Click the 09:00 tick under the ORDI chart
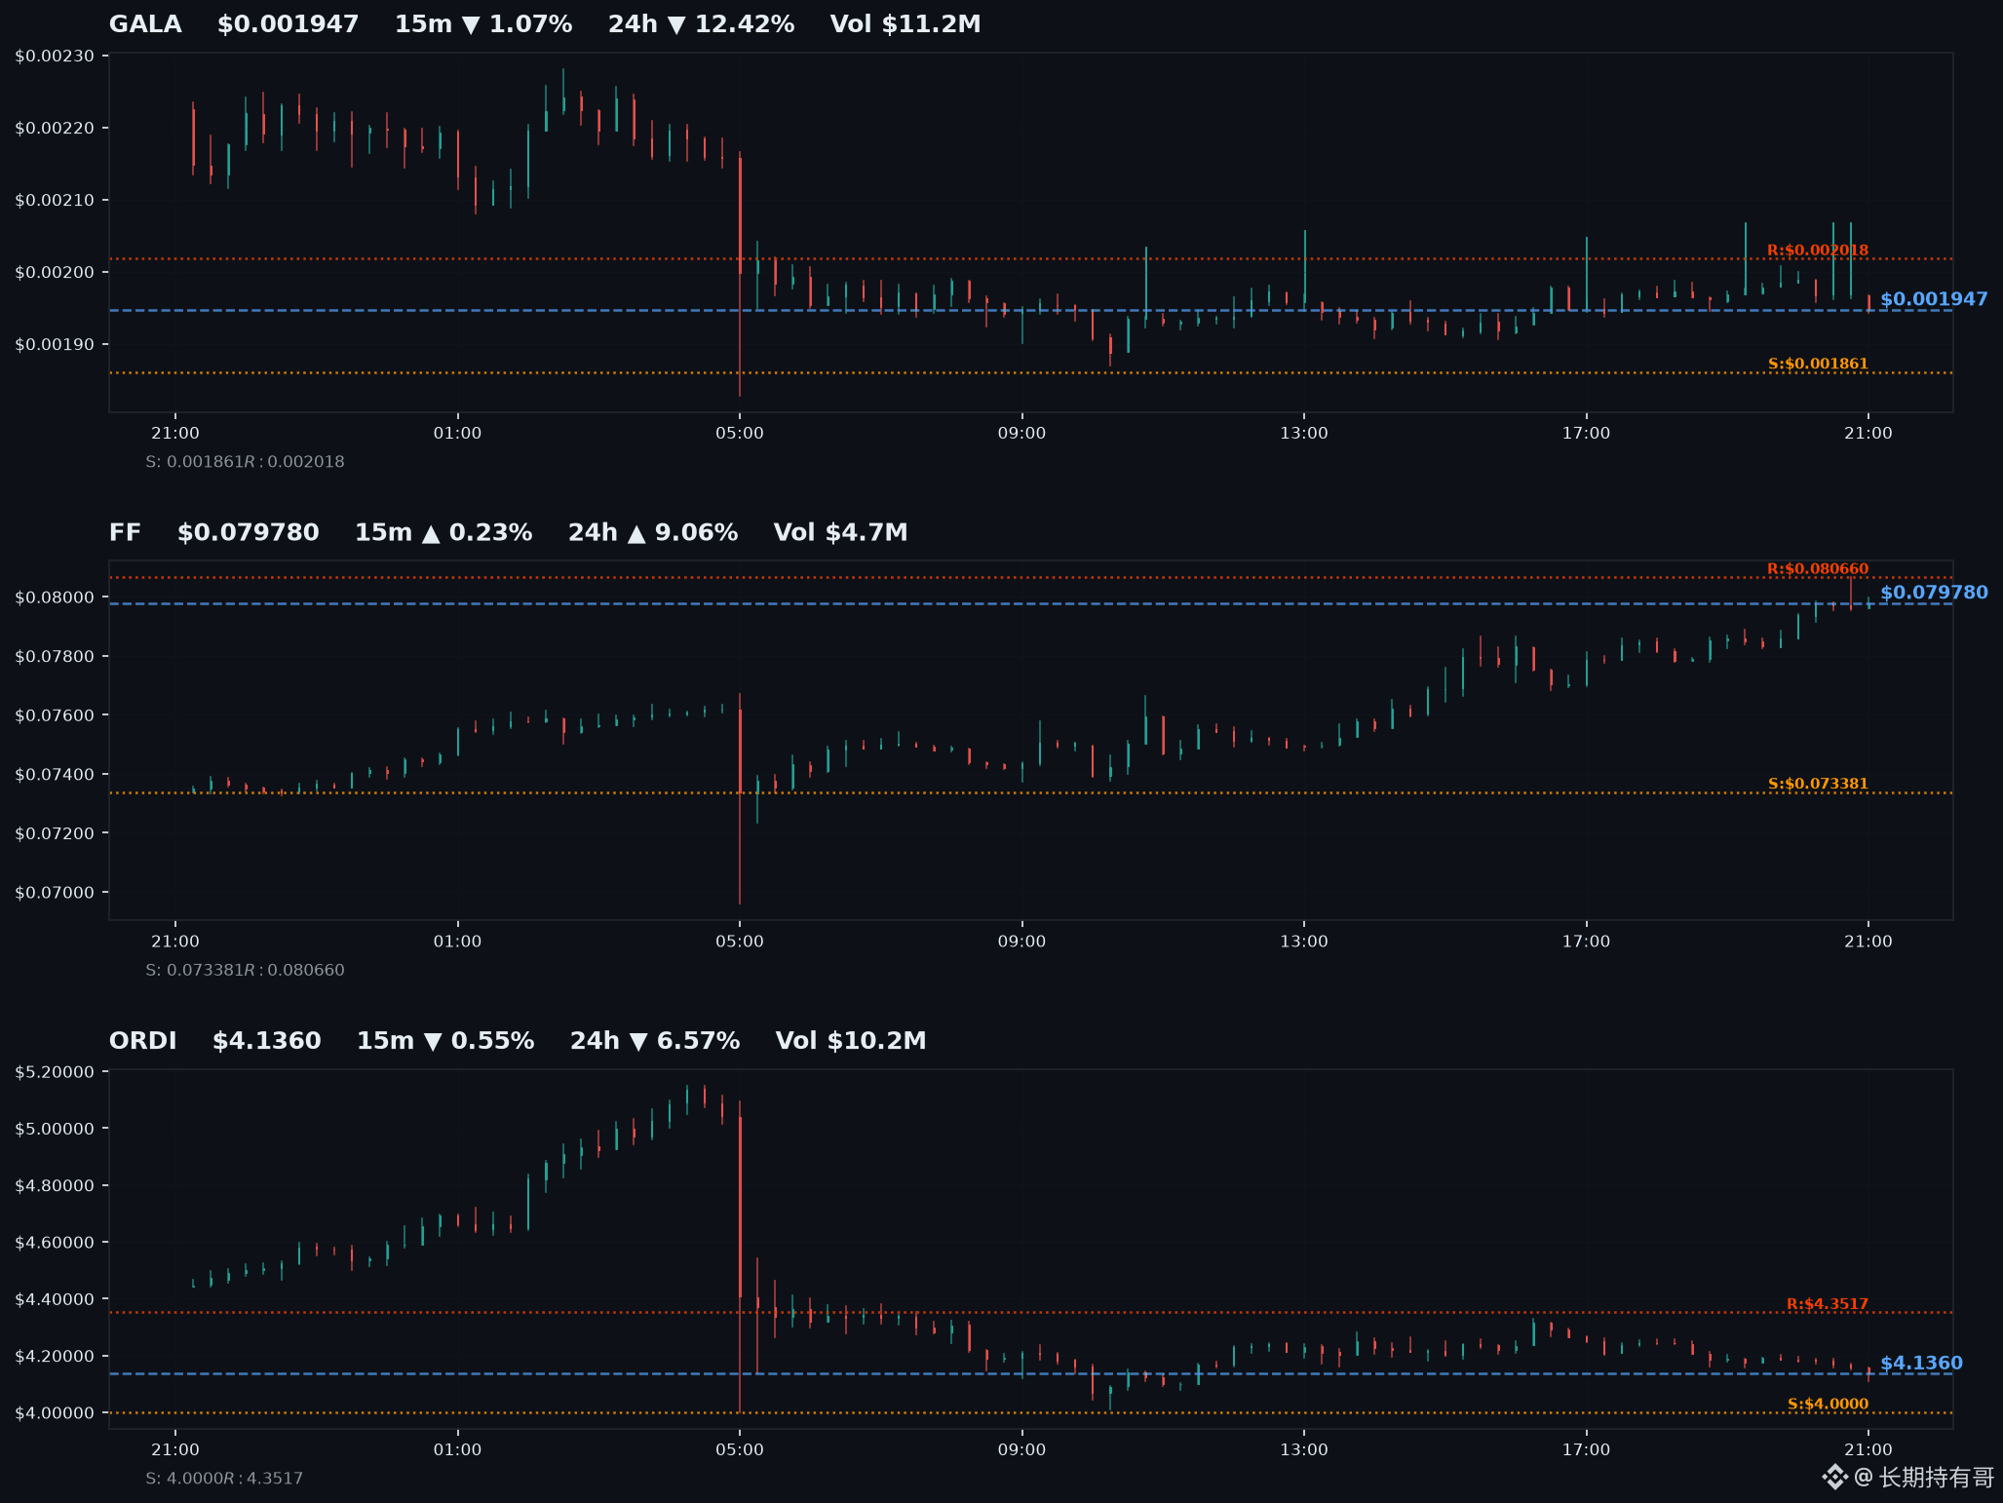This screenshot has width=2003, height=1503. [1021, 1450]
